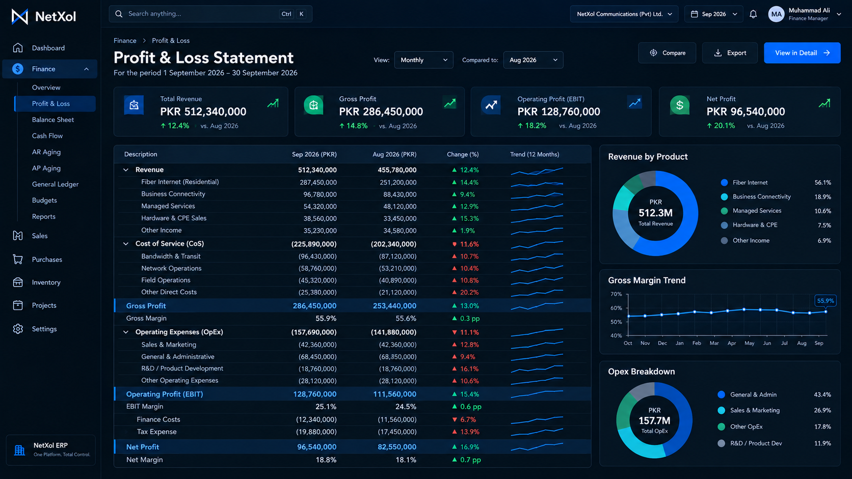Viewport: 852px width, 479px height.
Task: Click the 55.9% gross margin data label
Action: [826, 301]
